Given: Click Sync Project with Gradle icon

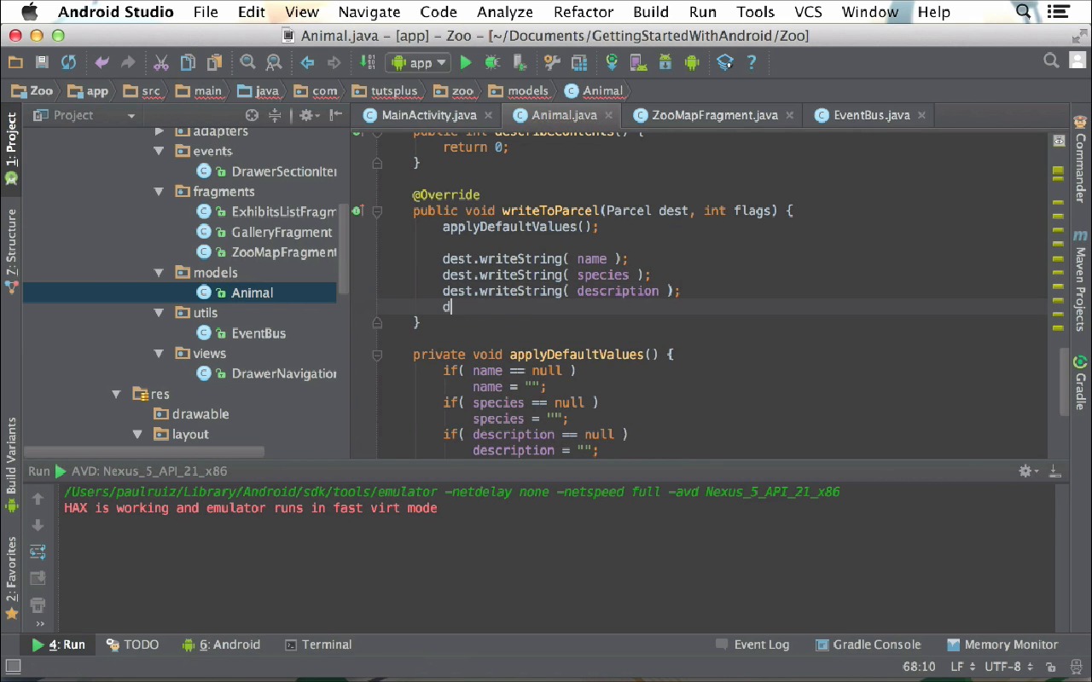Looking at the screenshot, I should click(x=612, y=62).
